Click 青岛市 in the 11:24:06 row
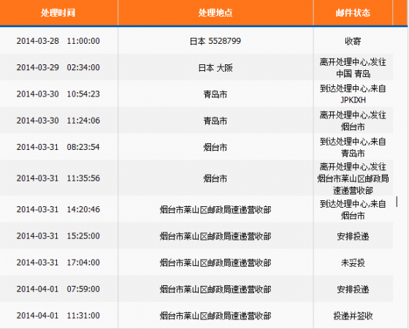The width and height of the screenshot is (409, 329). click(x=215, y=121)
